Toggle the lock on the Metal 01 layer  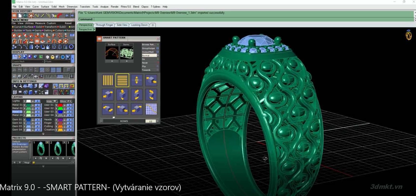point(33,105)
